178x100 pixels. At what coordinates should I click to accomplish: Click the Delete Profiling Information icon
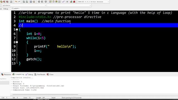tap(74, 2)
